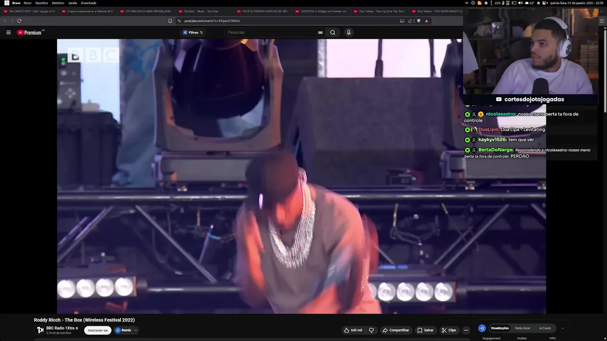
Task: Click the picture-in-picture icon in the address bar
Action: click(x=402, y=21)
